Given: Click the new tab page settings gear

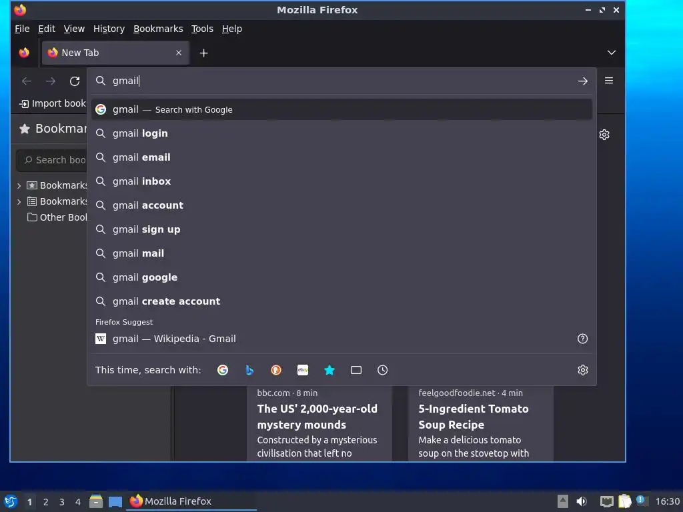Looking at the screenshot, I should pyautogui.click(x=604, y=135).
